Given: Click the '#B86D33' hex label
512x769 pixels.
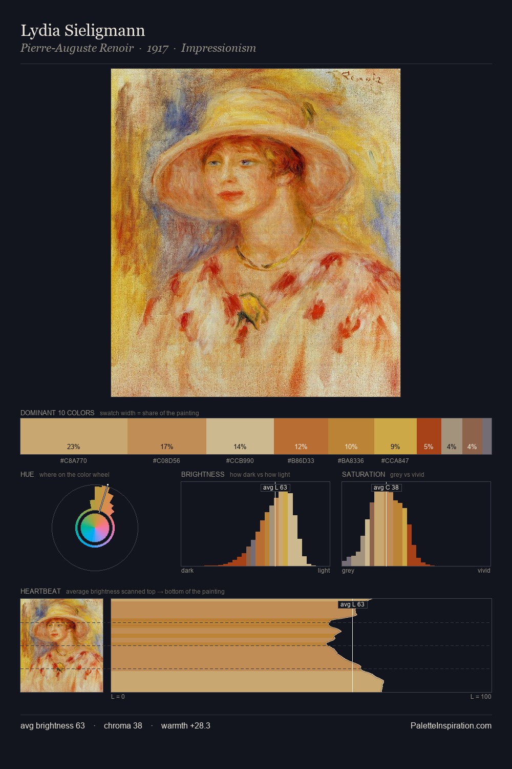Looking at the screenshot, I should [x=301, y=461].
